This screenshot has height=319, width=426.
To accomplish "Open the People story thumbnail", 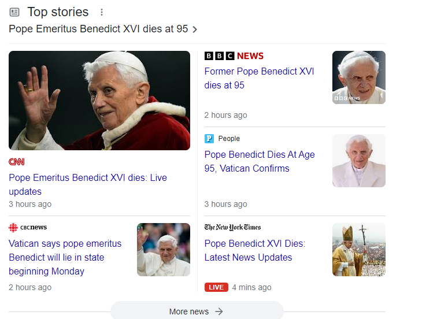I will click(x=359, y=161).
